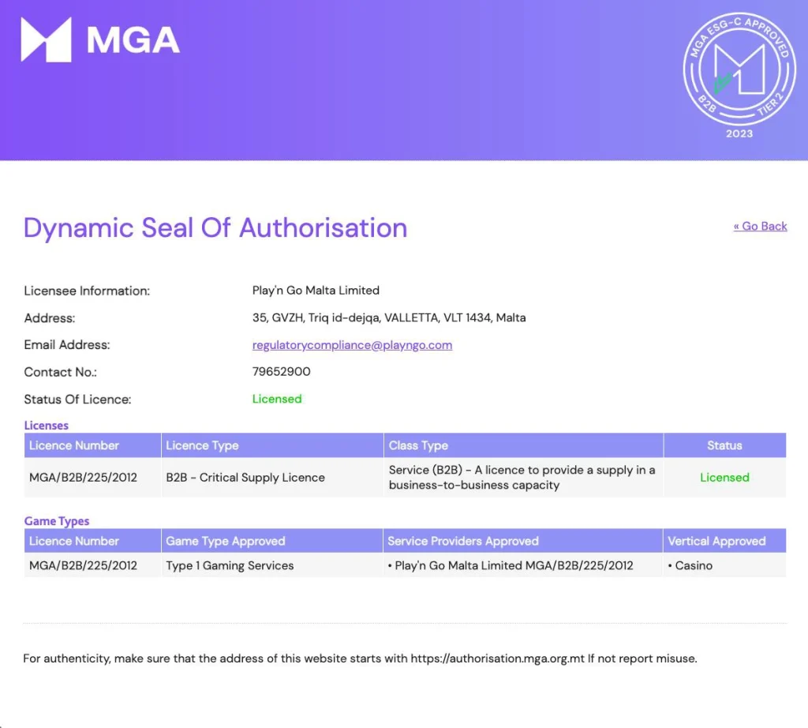This screenshot has height=728, width=808.
Task: Click the Service Providers Approved column header
Action: (463, 542)
